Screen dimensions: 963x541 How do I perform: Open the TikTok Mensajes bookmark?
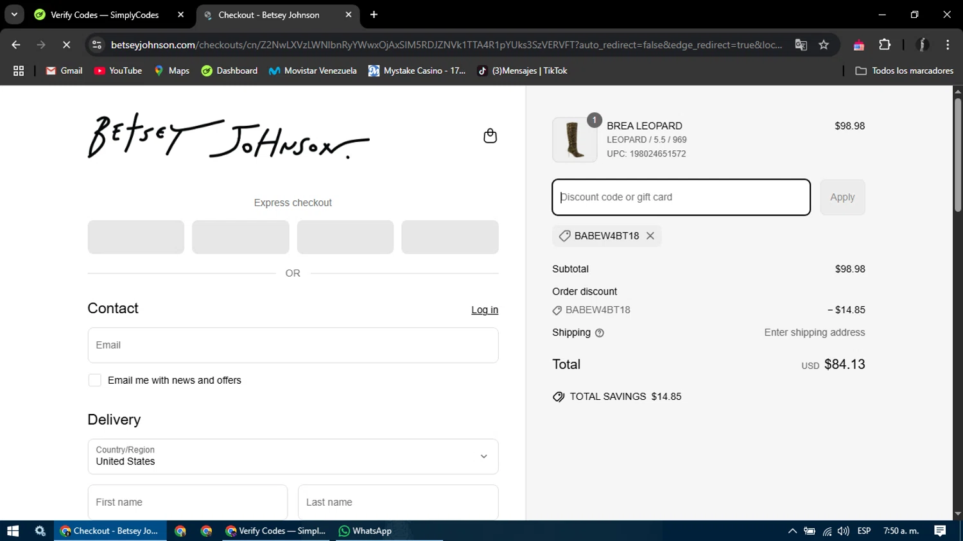(523, 71)
